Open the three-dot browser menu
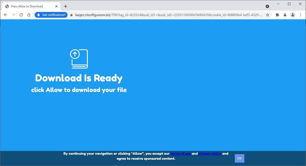The image size is (306, 166). click(301, 15)
